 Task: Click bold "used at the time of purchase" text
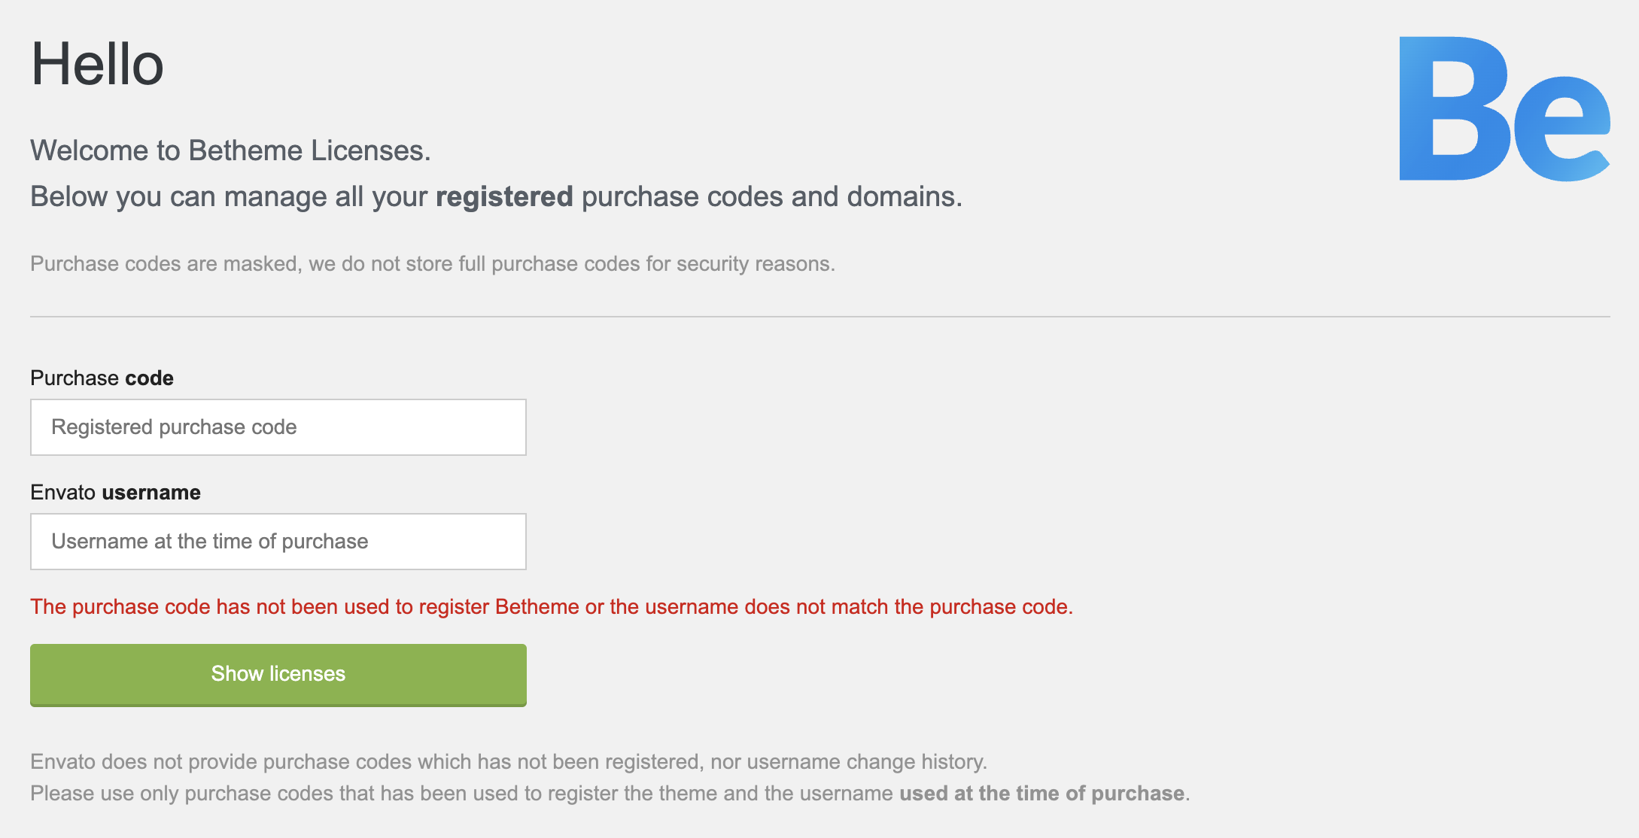tap(1041, 793)
